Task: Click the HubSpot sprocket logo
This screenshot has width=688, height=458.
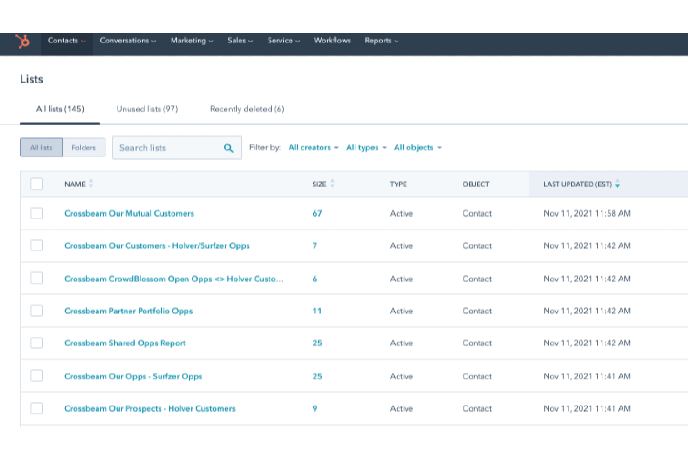Action: coord(22,41)
